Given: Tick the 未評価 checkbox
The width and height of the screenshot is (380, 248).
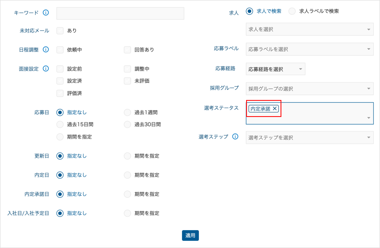Looking at the screenshot, I should (128, 81).
